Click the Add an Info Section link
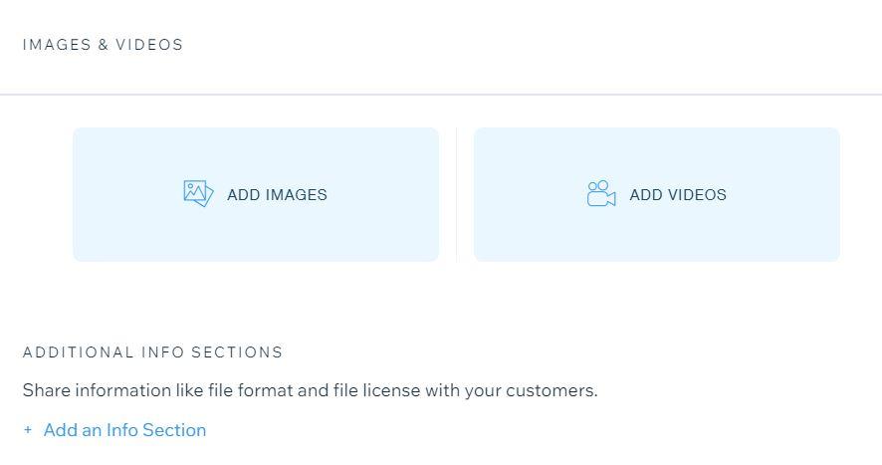This screenshot has width=882, height=465. (x=124, y=430)
